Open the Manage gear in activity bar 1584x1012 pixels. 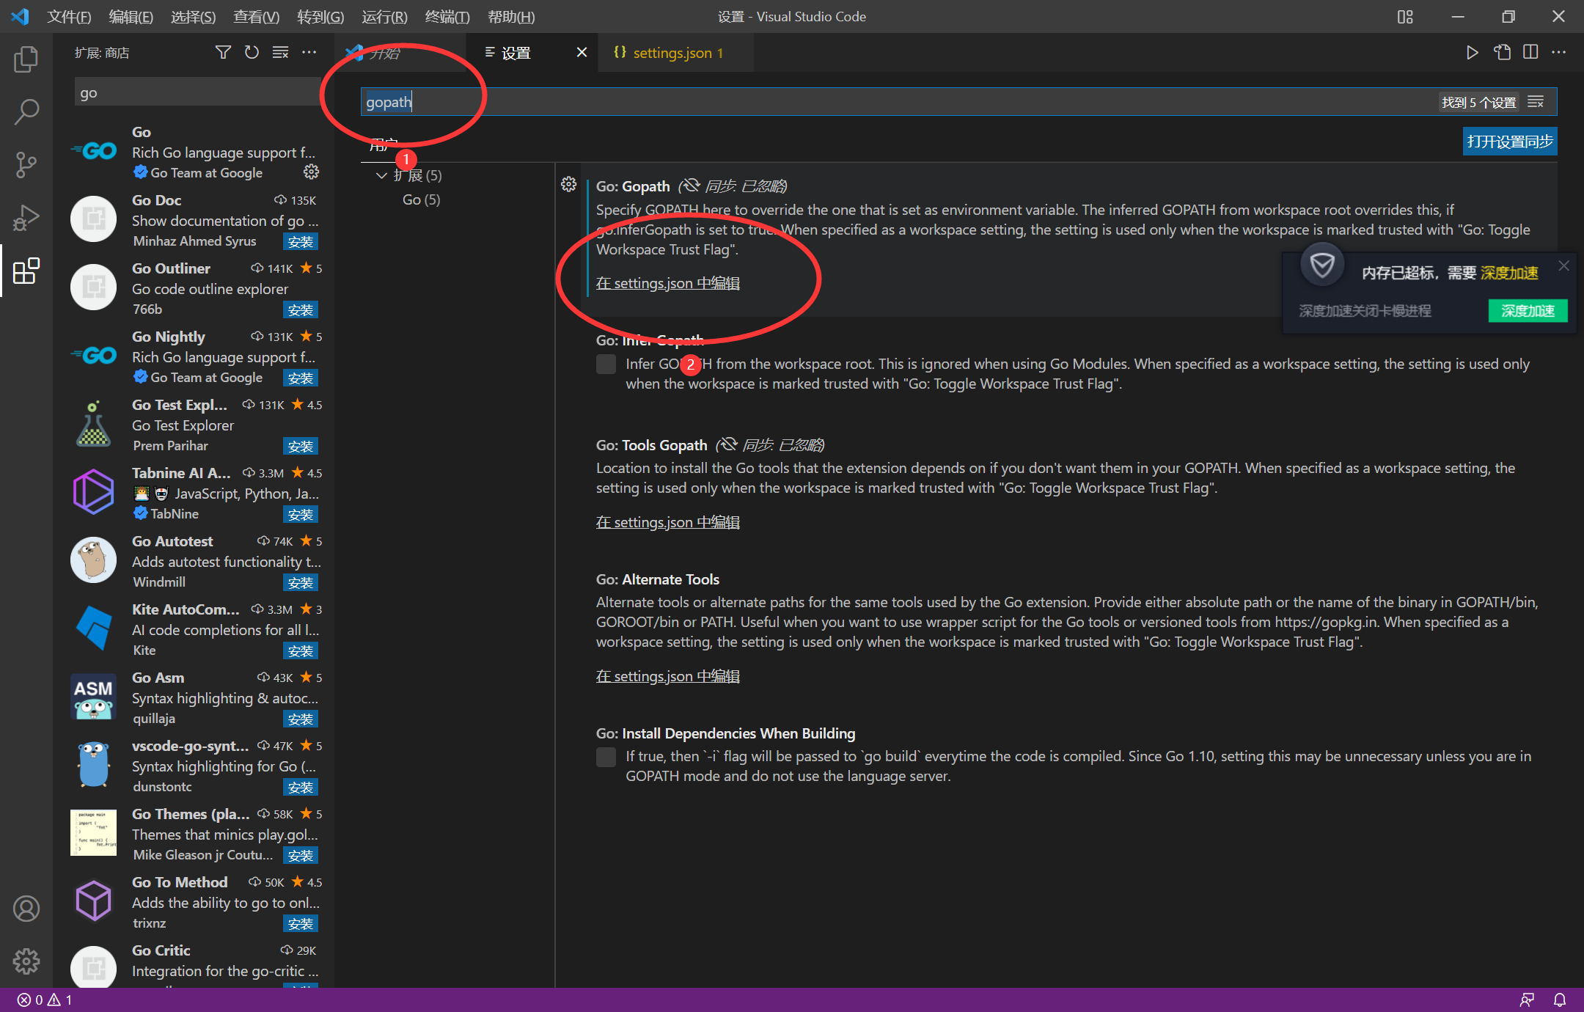[26, 961]
